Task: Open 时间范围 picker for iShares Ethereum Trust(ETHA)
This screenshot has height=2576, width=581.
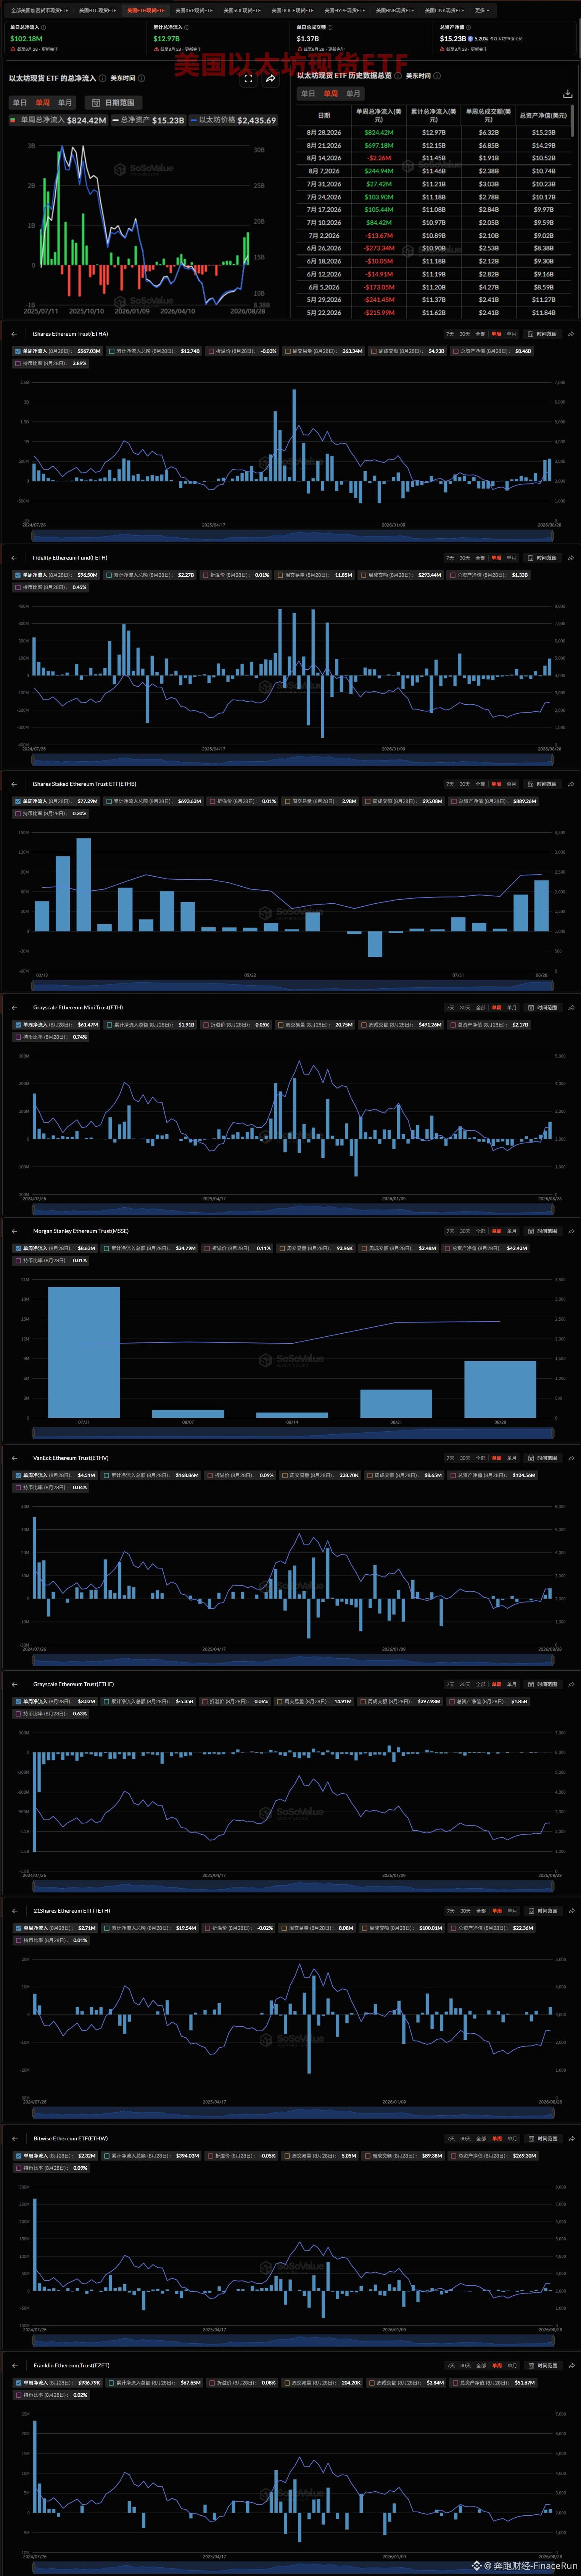Action: [x=542, y=334]
